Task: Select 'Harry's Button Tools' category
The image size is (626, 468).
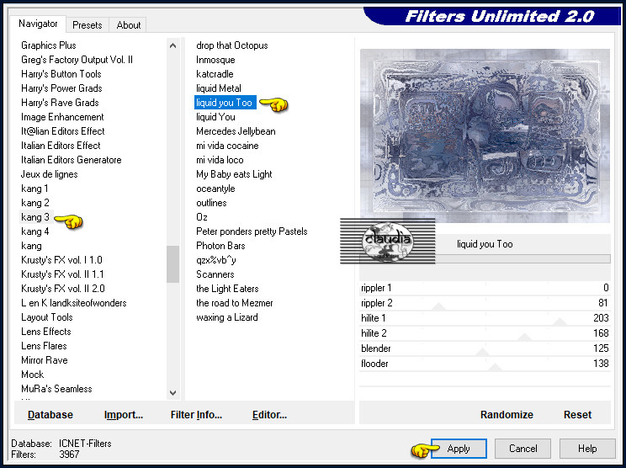Action: 61,74
